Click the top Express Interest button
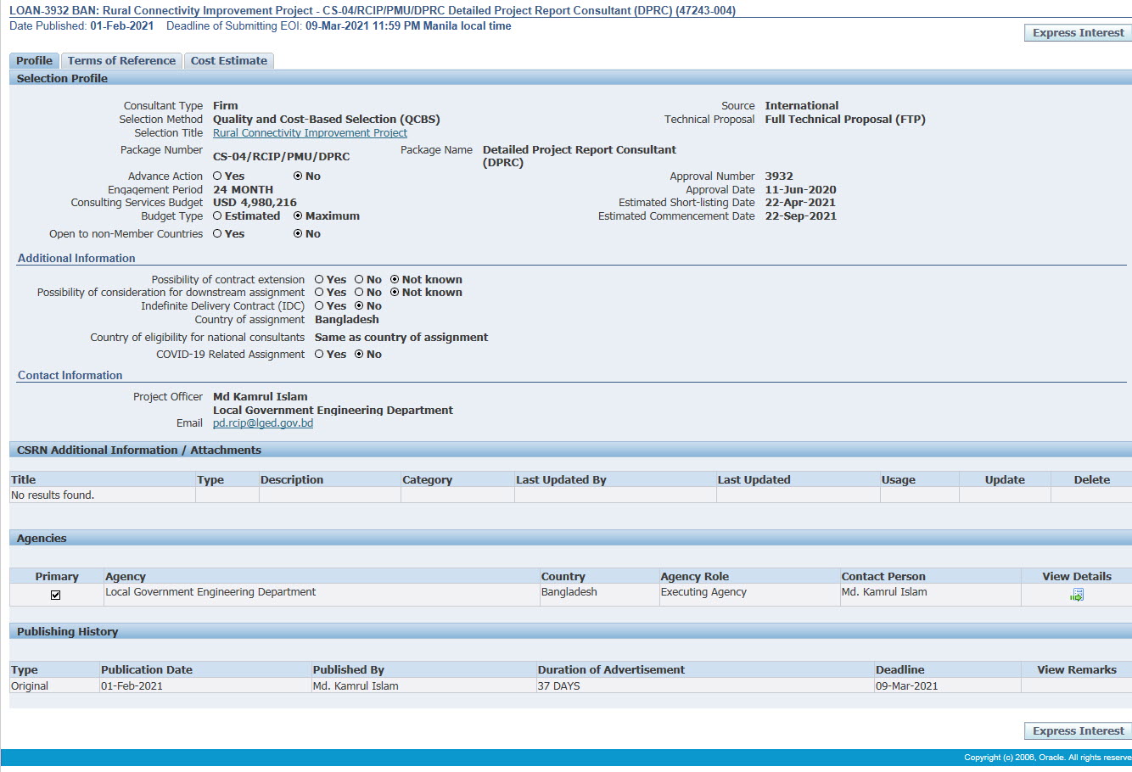 click(1078, 33)
